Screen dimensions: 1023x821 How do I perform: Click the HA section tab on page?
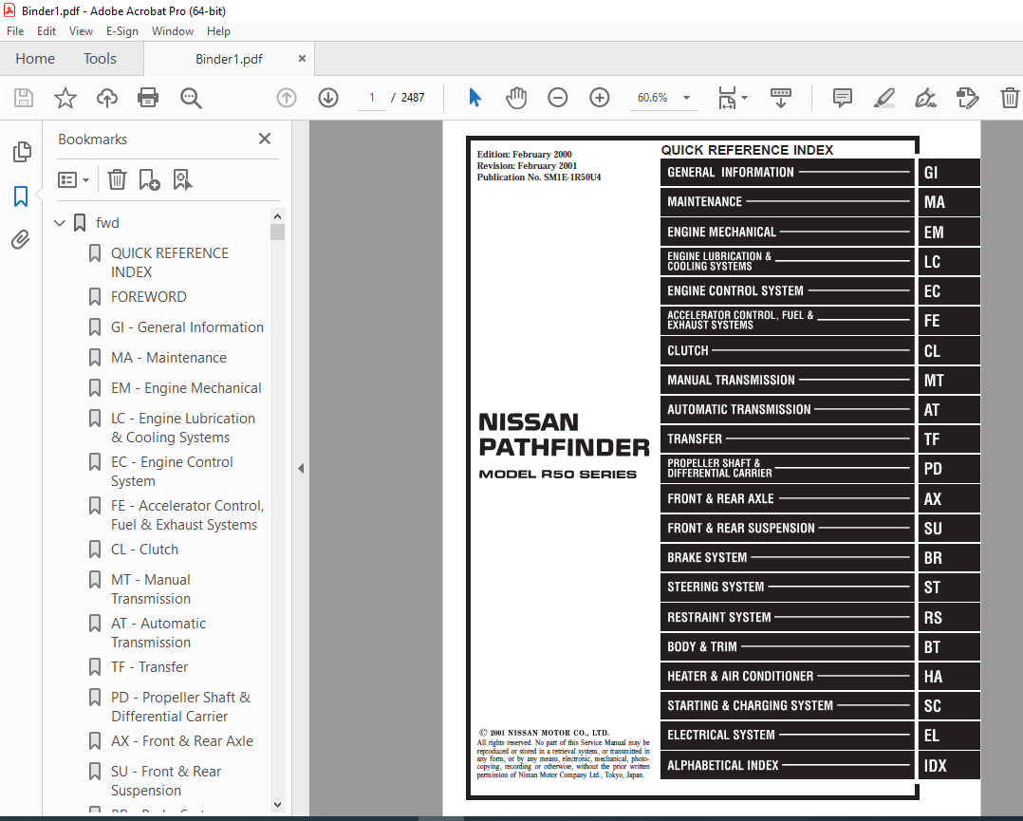(x=949, y=676)
